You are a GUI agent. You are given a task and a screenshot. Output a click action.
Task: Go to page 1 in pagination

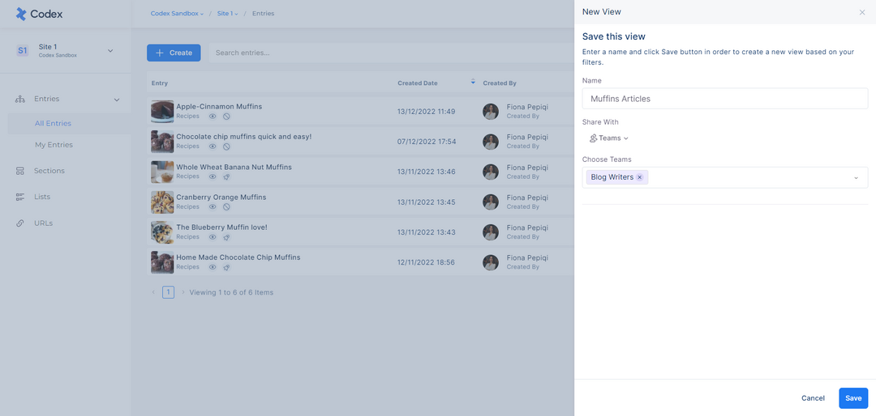pyautogui.click(x=168, y=292)
